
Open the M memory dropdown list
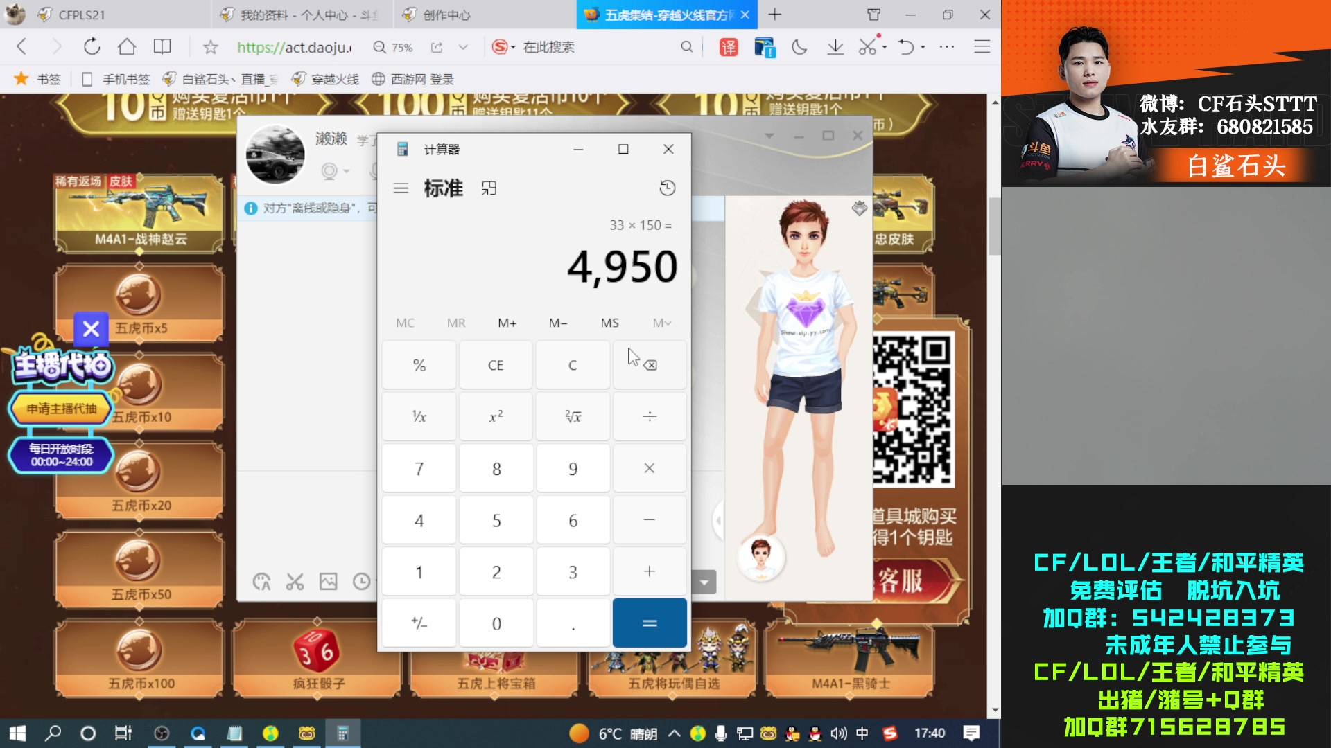point(661,323)
